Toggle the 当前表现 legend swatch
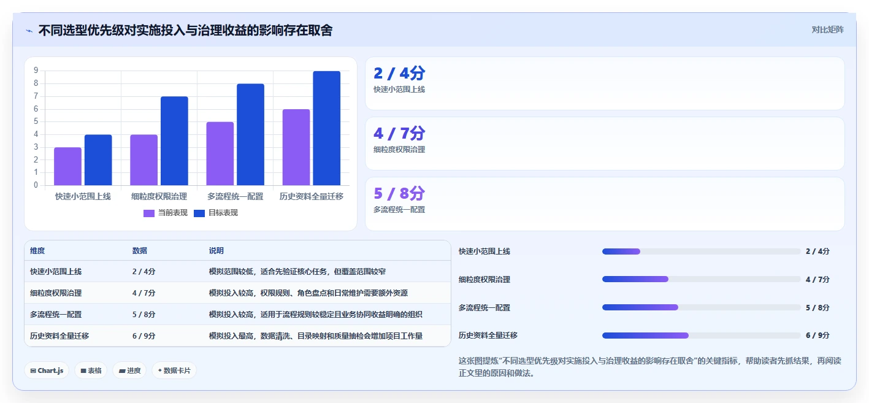This screenshot has height=403, width=869. [x=149, y=213]
